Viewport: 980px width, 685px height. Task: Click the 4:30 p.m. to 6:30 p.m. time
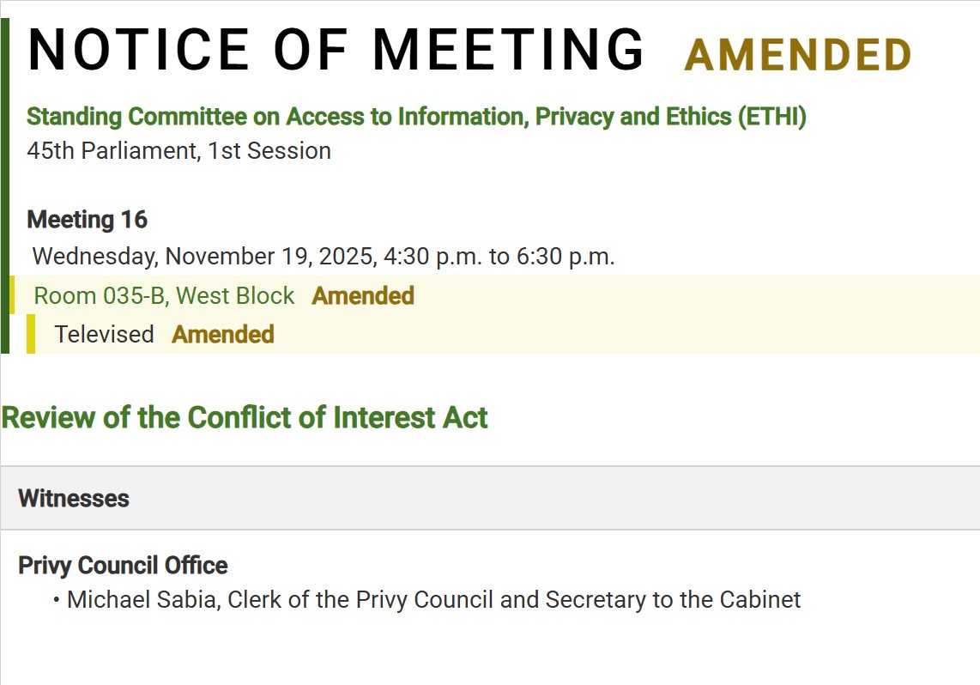point(499,257)
